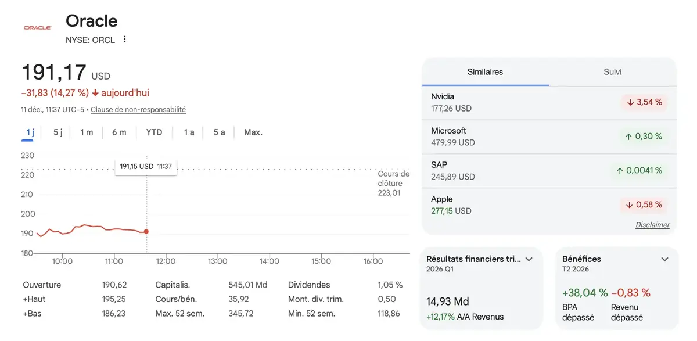Click the red data point on the chart
The height and width of the screenshot is (341, 697).
[x=146, y=231]
